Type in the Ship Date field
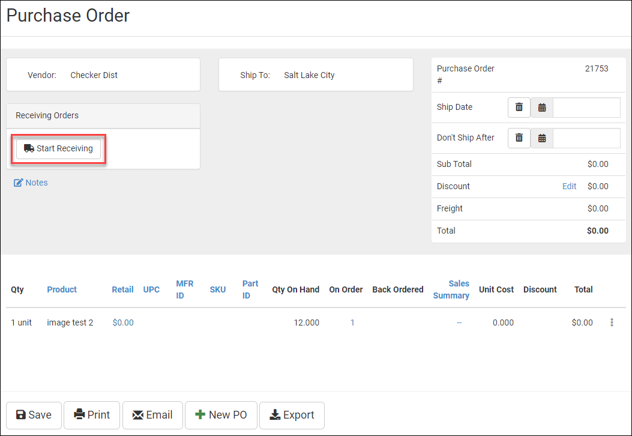The width and height of the screenshot is (632, 436). 586,107
